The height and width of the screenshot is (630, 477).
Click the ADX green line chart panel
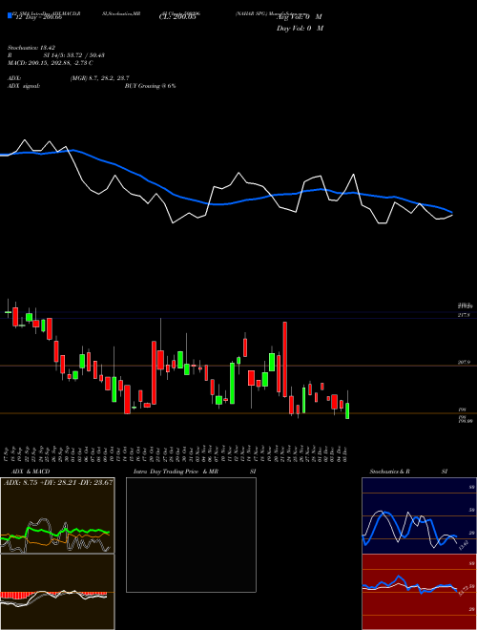[57, 515]
